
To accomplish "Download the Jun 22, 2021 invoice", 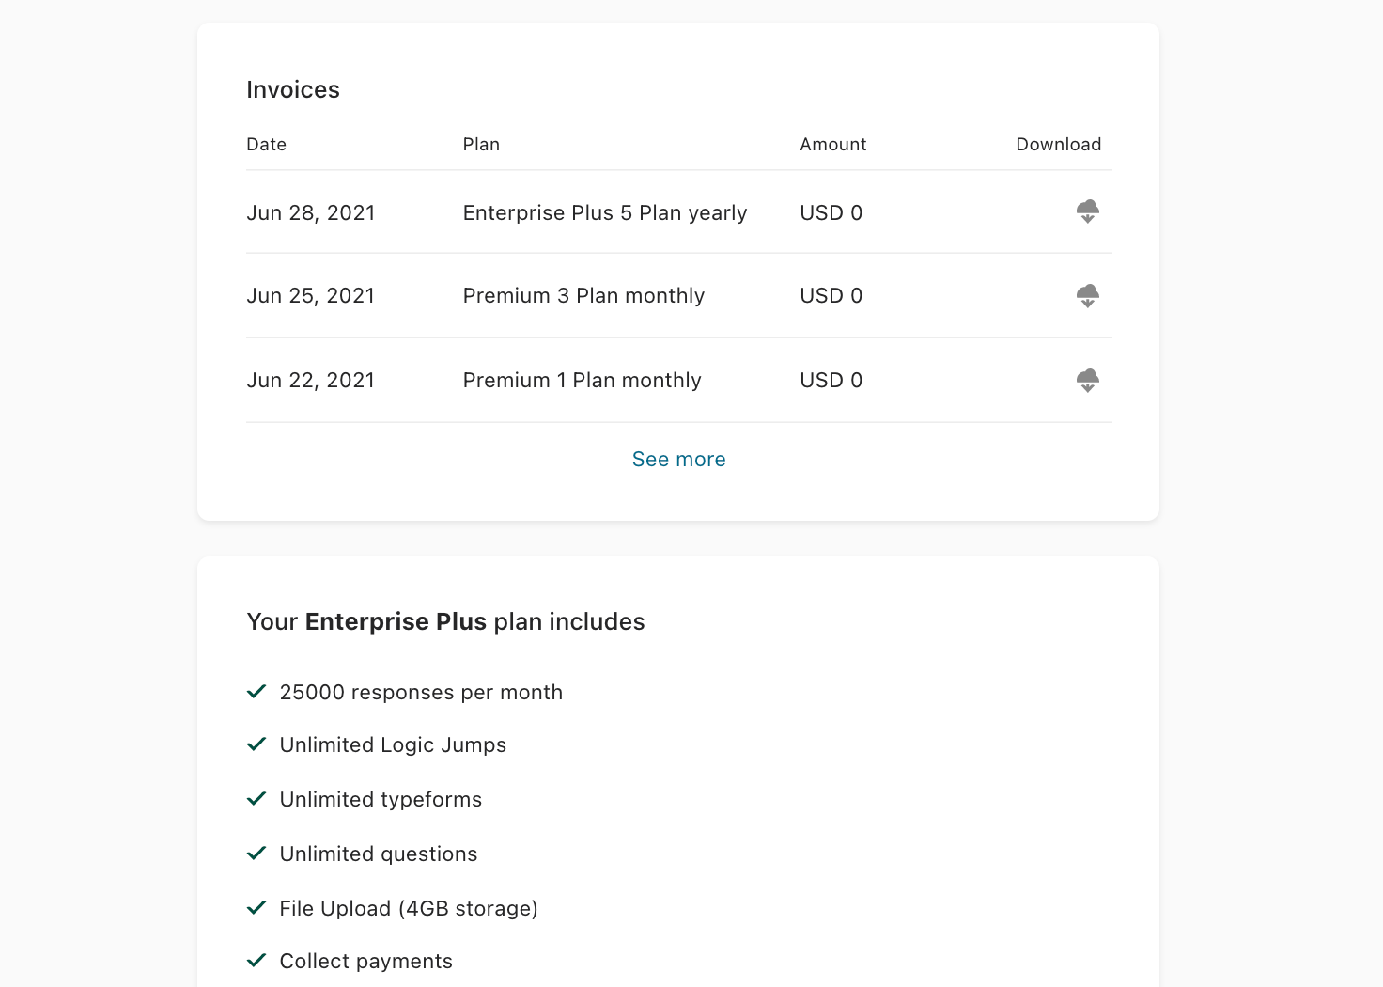I will point(1087,380).
